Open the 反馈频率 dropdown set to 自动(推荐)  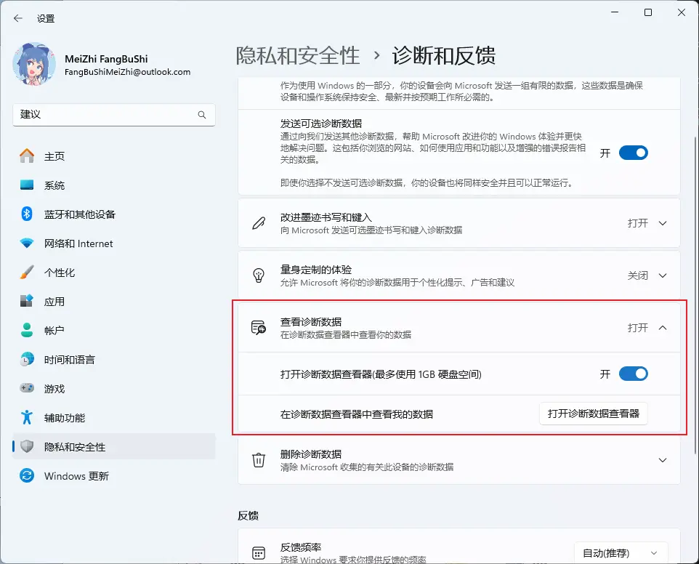(x=621, y=553)
